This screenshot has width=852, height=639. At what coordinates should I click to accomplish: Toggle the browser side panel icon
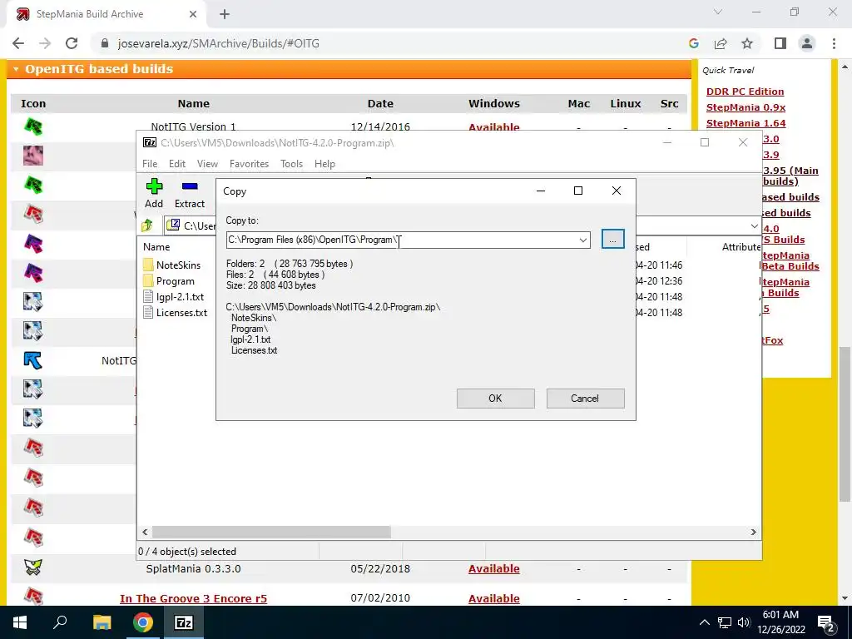point(780,43)
